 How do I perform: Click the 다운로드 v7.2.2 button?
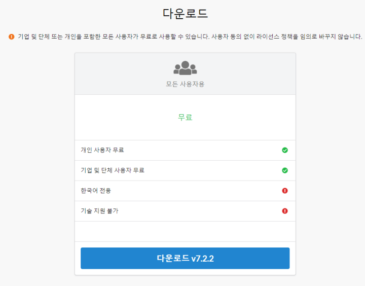click(185, 258)
